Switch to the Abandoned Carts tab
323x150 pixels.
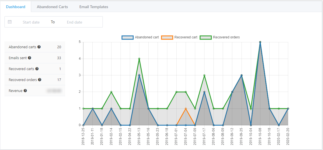coord(52,7)
